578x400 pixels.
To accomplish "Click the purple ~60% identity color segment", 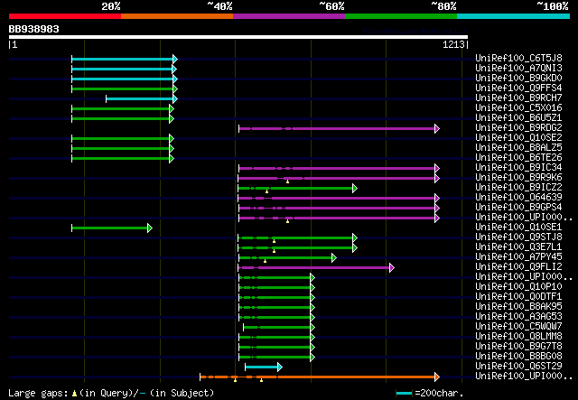I will 289,16.
